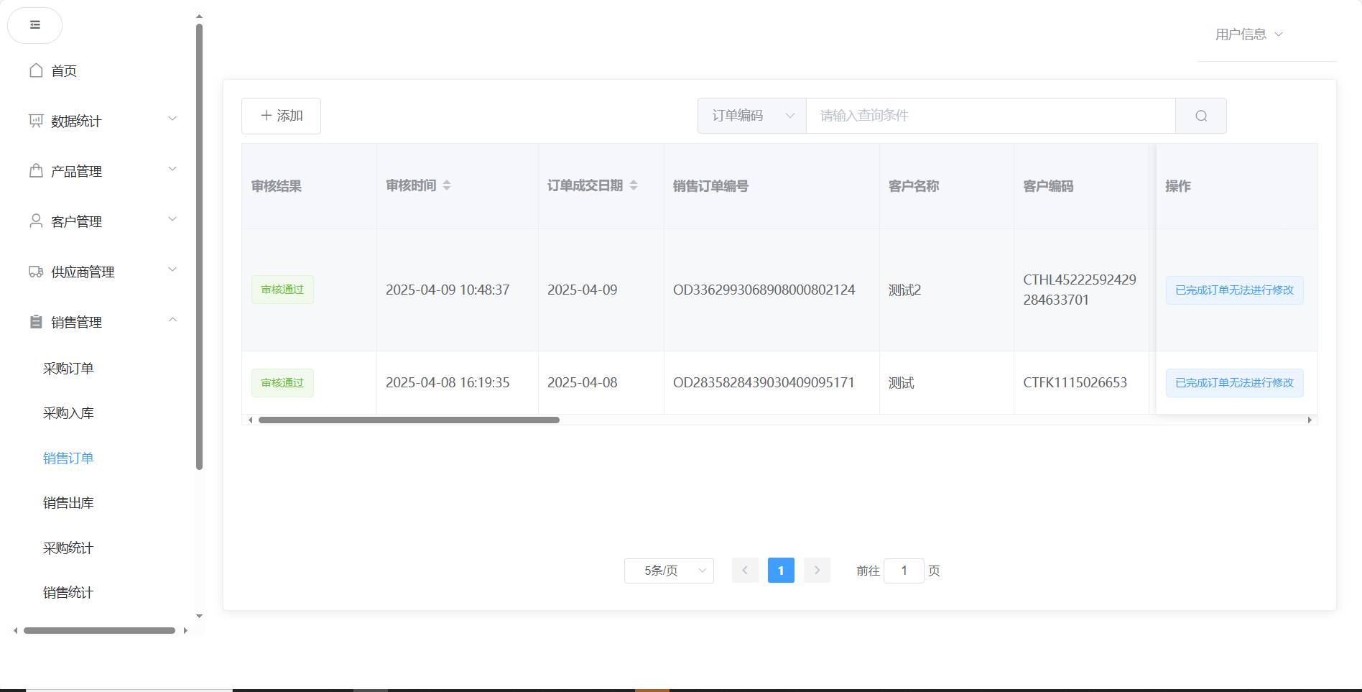The height and width of the screenshot is (692, 1362).
Task: Sort by 审核时间 column arrows
Action: pyautogui.click(x=447, y=185)
